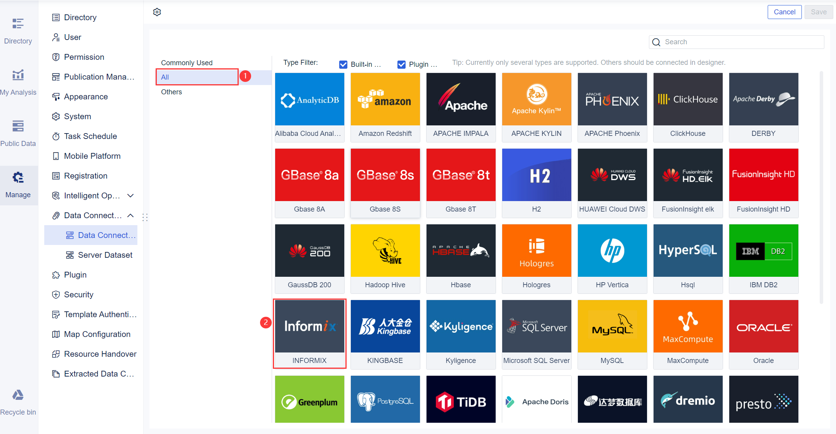This screenshot has height=434, width=836.
Task: Open the Server Dataset tree item
Action: [105, 255]
